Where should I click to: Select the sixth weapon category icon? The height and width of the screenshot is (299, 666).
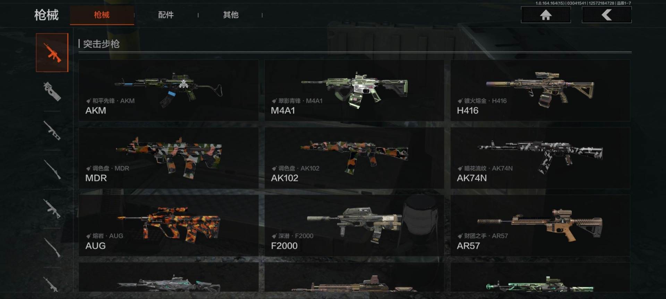52,248
